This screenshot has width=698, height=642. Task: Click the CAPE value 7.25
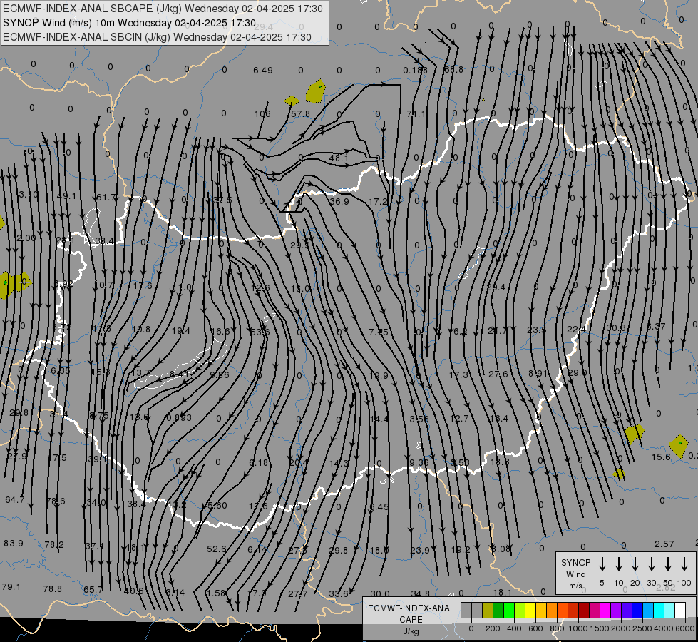coord(379,332)
